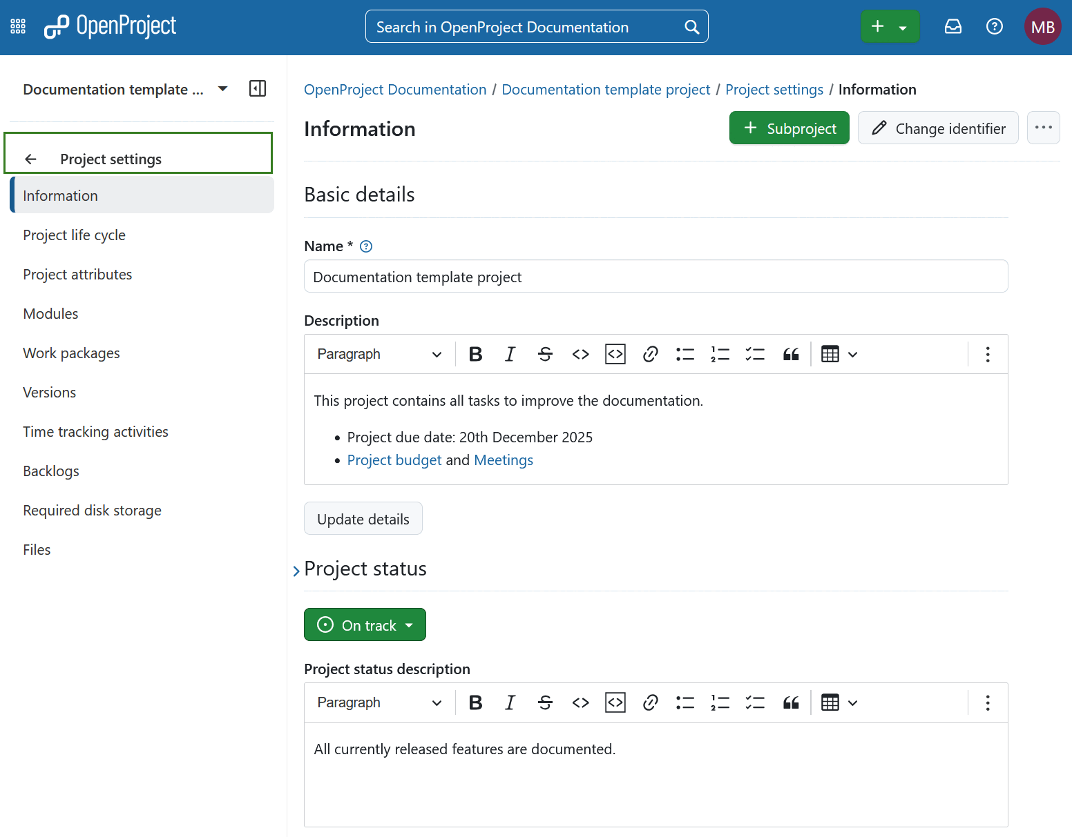Insert a link in the description editor
This screenshot has width=1072, height=837.
[x=650, y=353]
